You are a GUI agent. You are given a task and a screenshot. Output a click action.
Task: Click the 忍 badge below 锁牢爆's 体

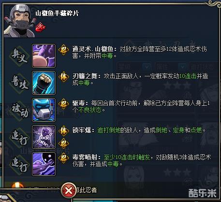(x=63, y=144)
